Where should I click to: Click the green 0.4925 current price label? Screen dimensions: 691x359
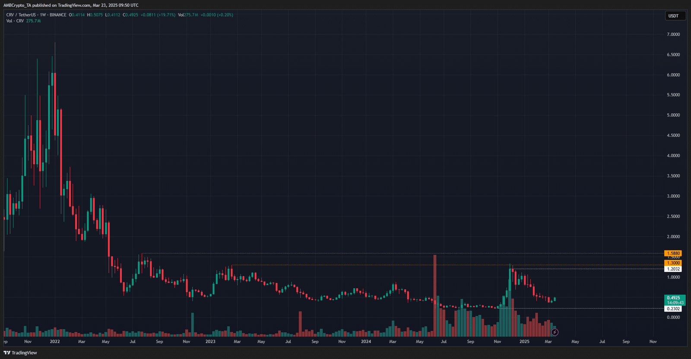[x=673, y=298]
